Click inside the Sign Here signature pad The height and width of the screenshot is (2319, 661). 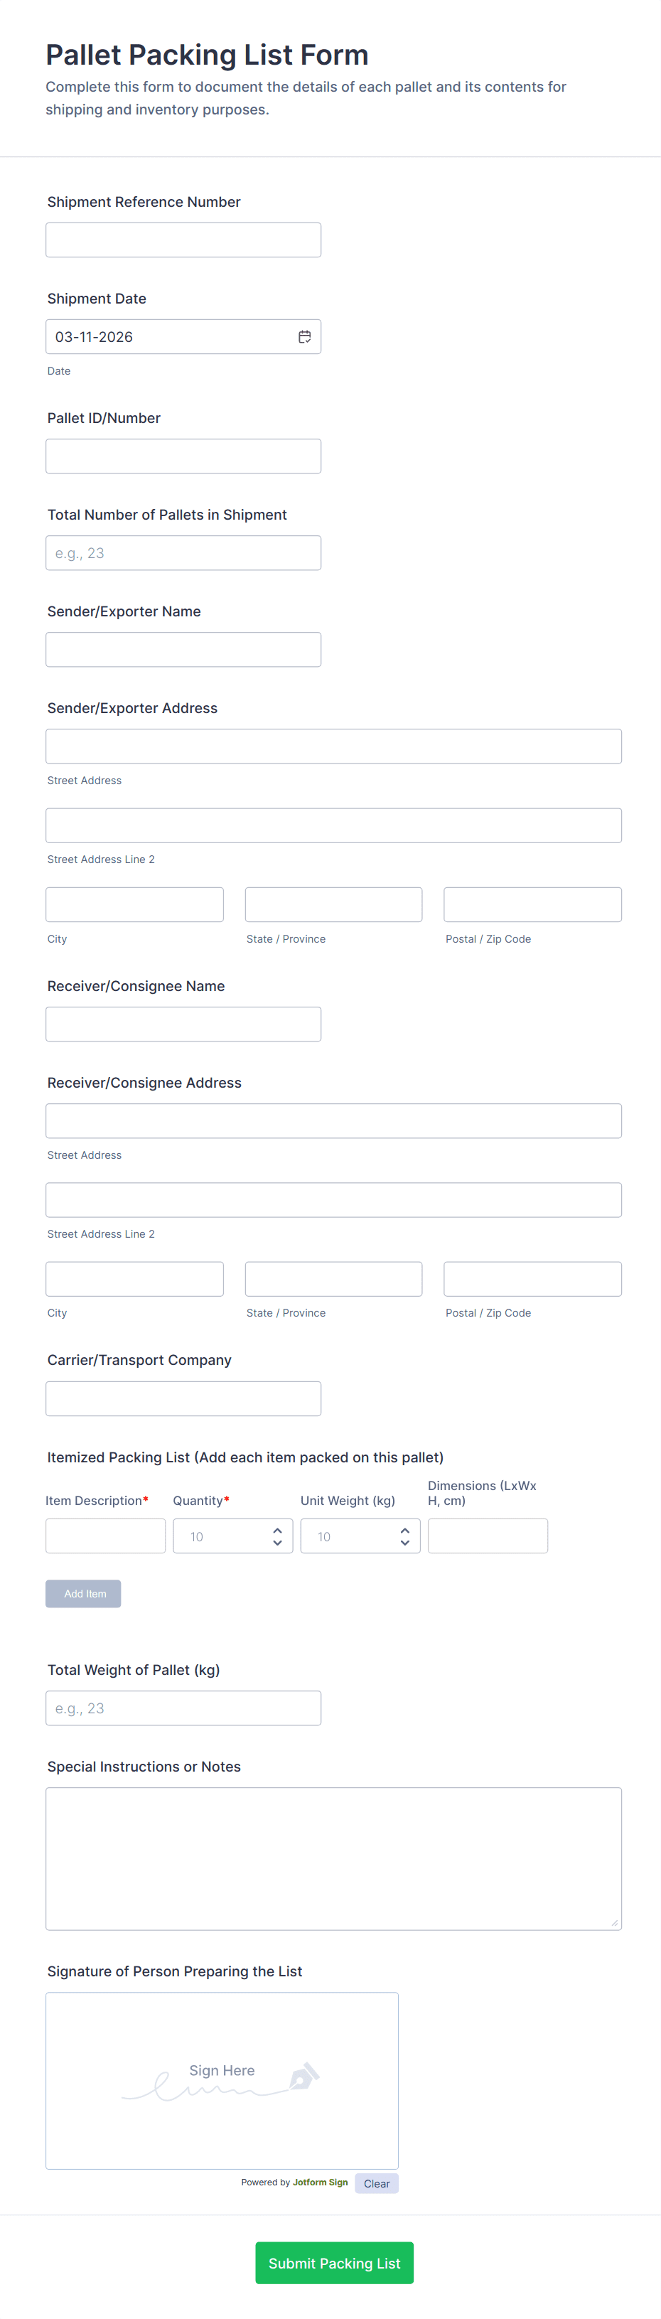(x=222, y=2080)
